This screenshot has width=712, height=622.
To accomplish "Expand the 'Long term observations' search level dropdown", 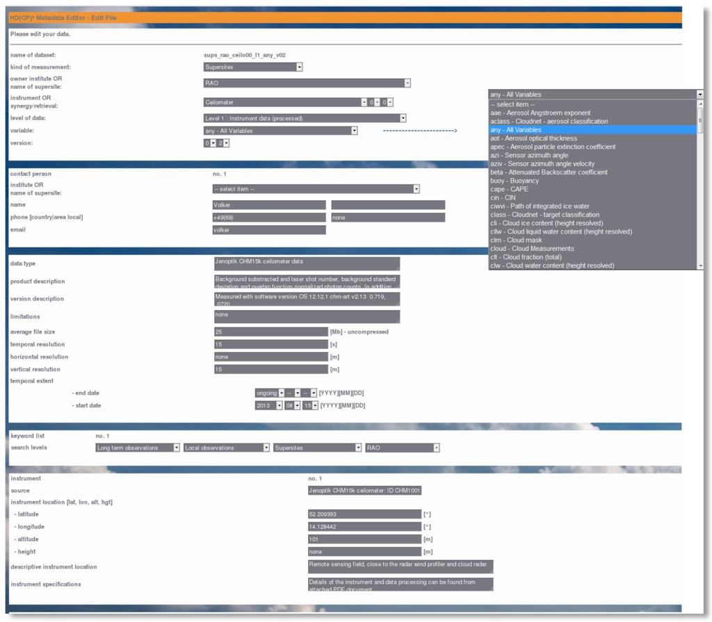I will [138, 448].
